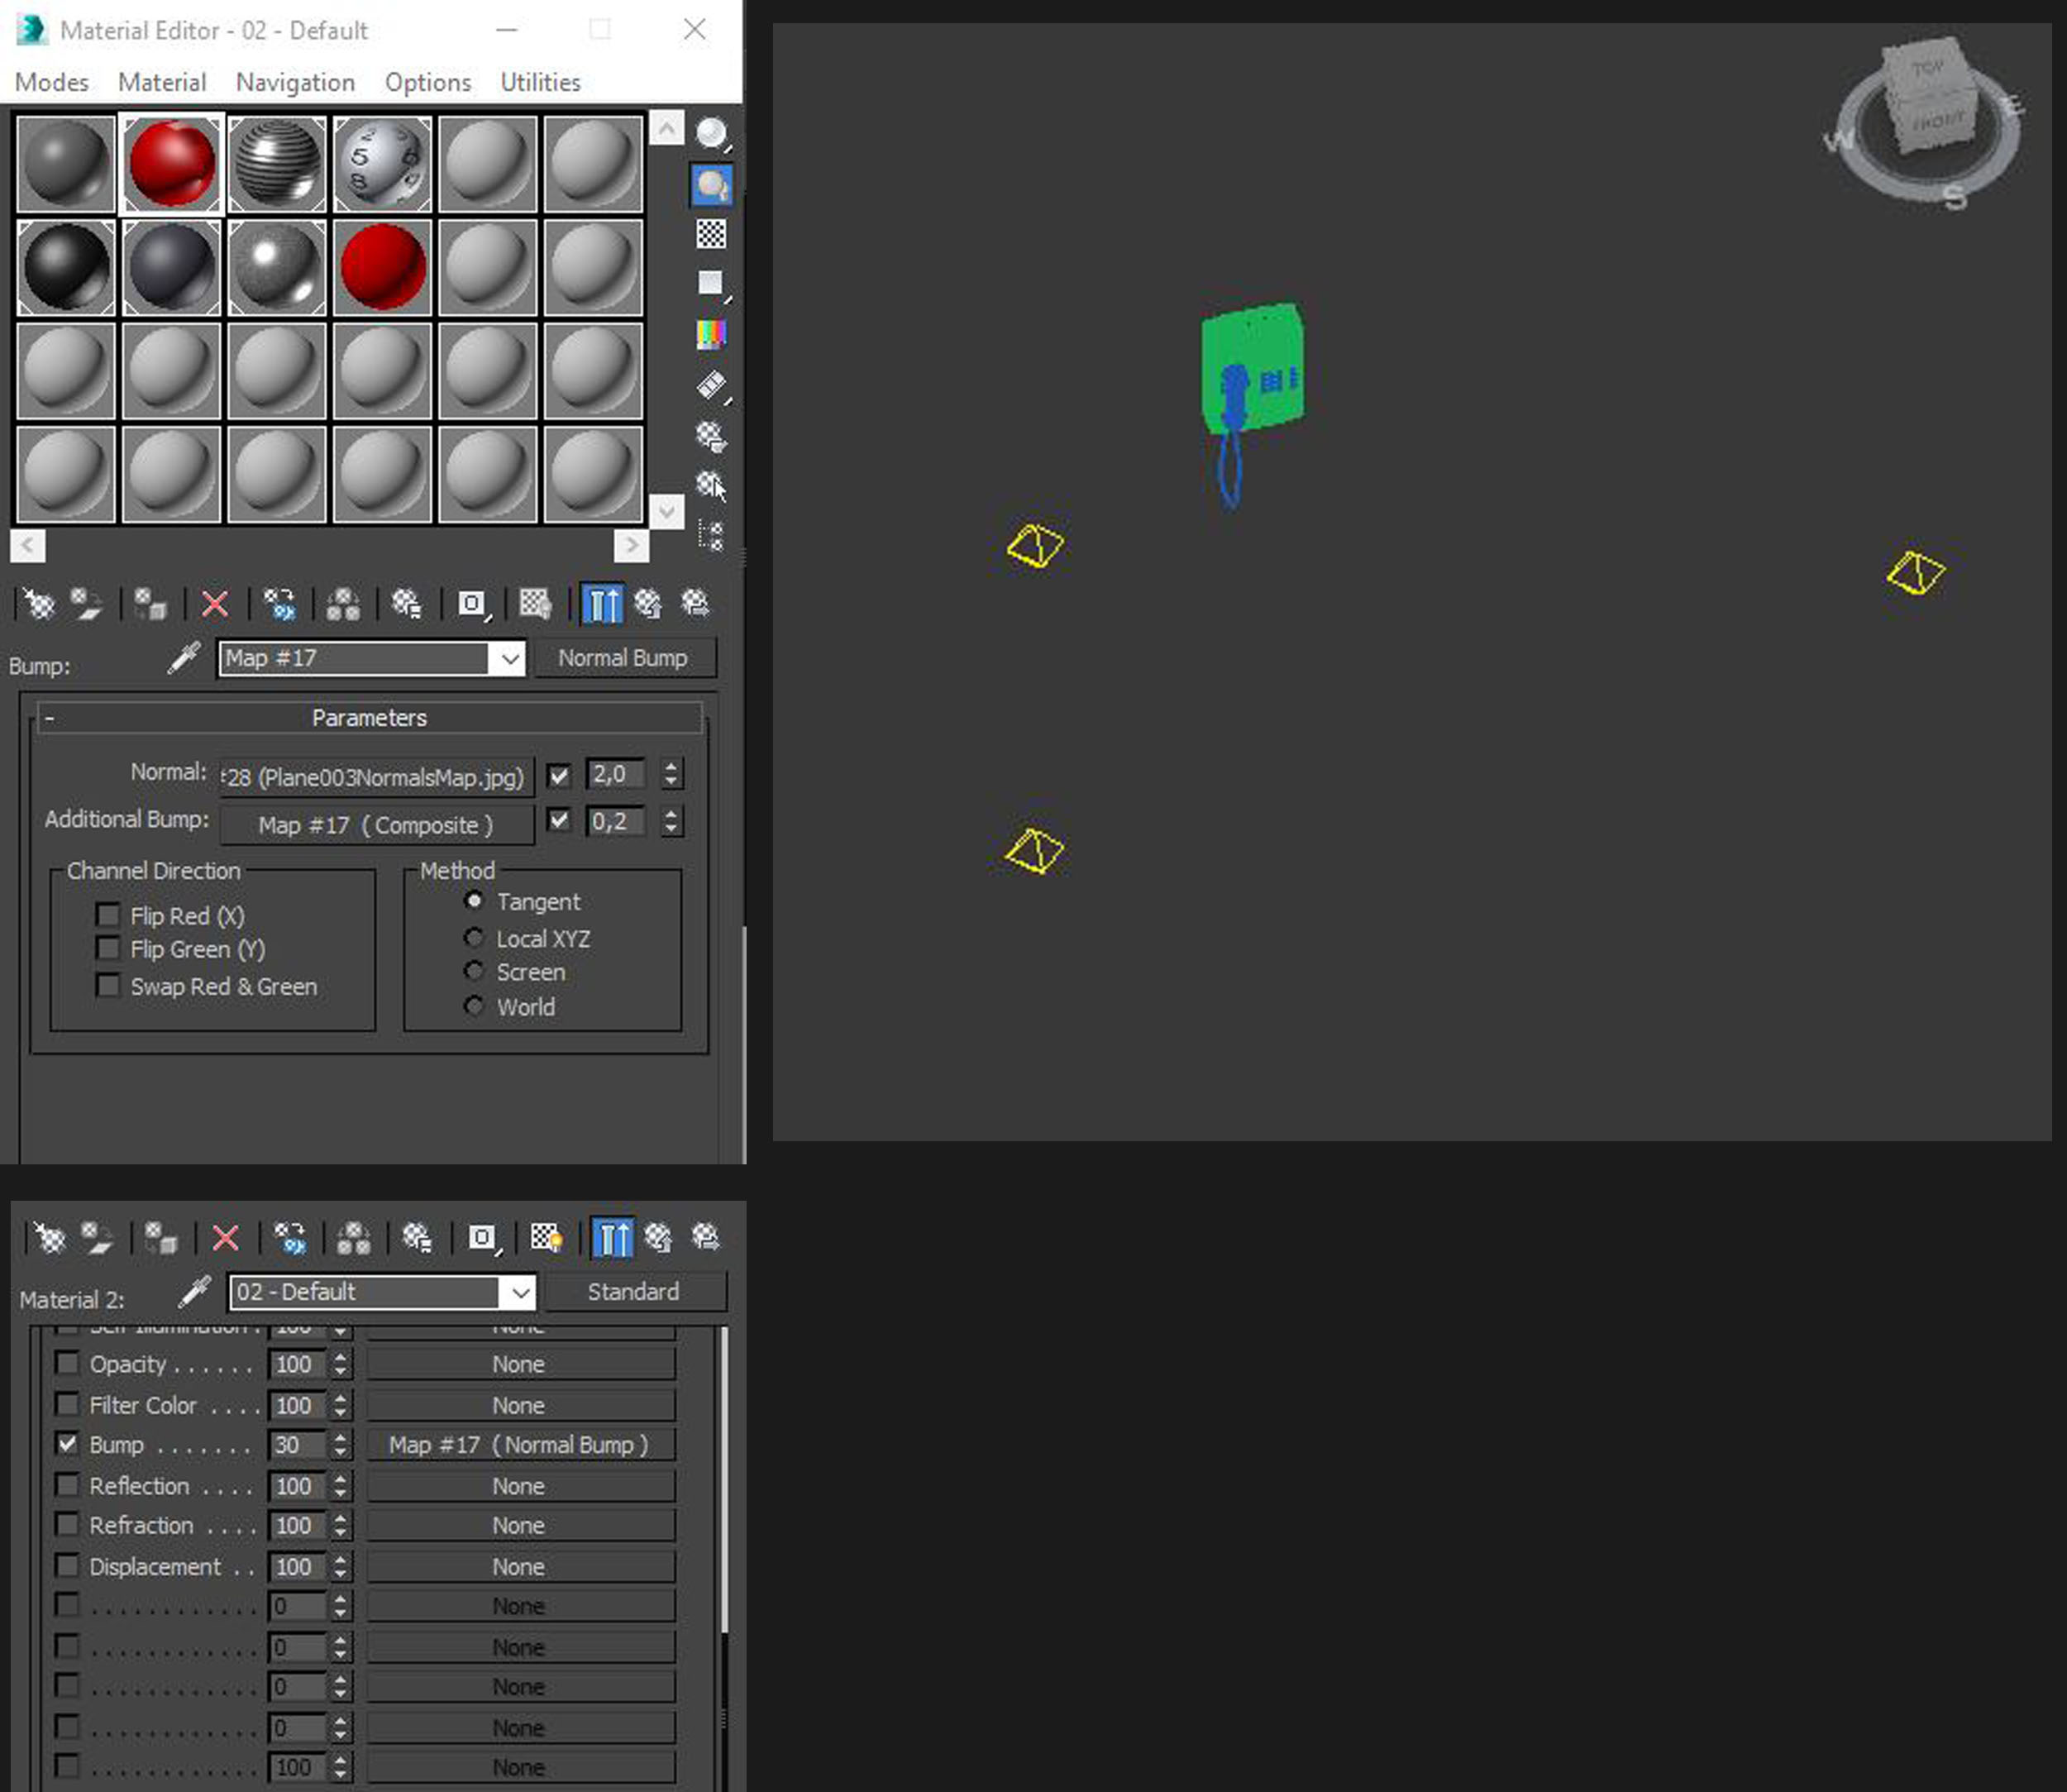
Task: Uncheck the Normal map enable checkbox
Action: coord(559,775)
